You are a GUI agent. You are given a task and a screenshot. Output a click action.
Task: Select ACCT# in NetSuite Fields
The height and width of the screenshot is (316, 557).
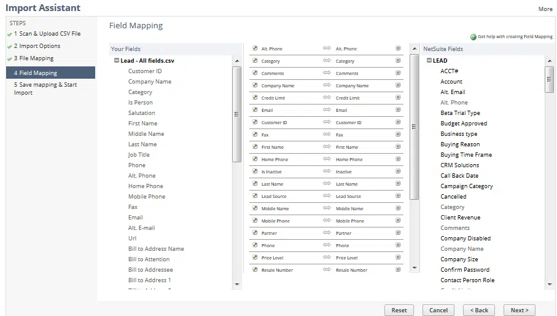point(450,71)
